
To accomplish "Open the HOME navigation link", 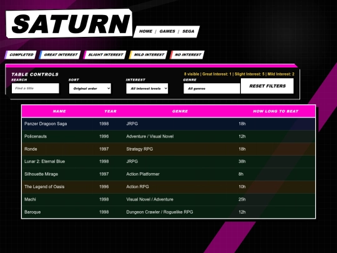I will tap(145, 31).
